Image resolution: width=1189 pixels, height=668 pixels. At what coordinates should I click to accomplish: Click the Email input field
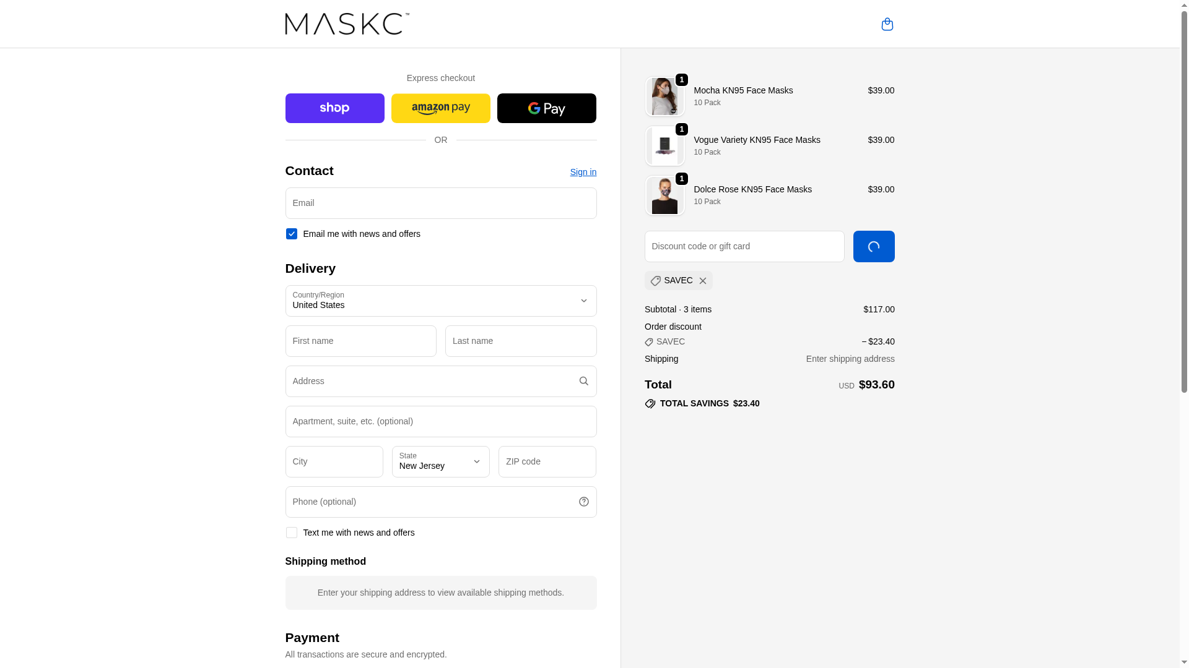click(440, 203)
